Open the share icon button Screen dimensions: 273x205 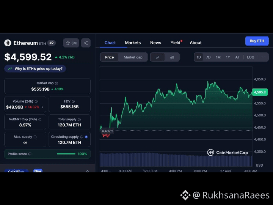click(x=86, y=43)
